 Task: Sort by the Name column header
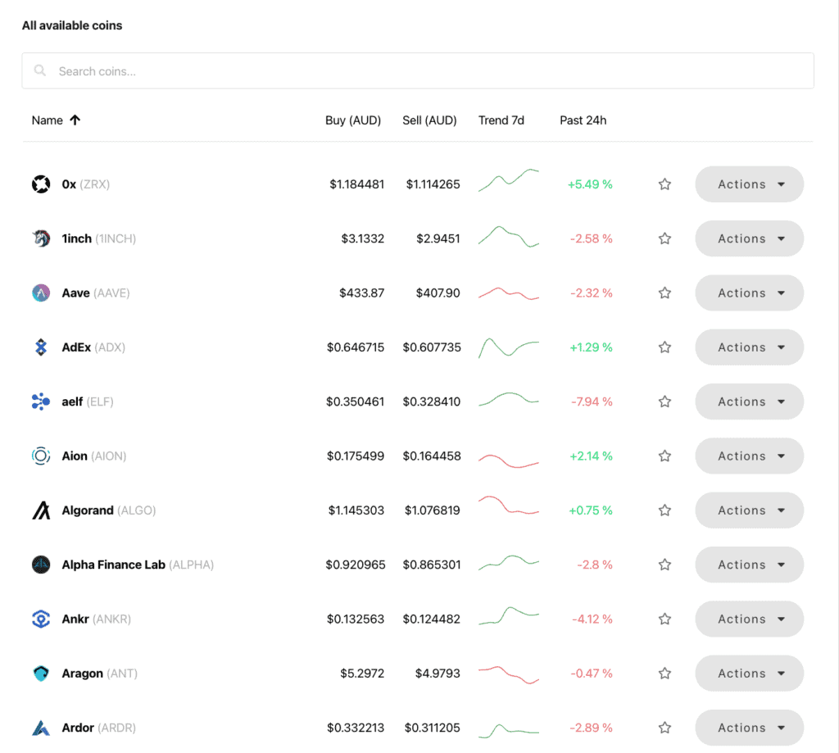pos(47,120)
